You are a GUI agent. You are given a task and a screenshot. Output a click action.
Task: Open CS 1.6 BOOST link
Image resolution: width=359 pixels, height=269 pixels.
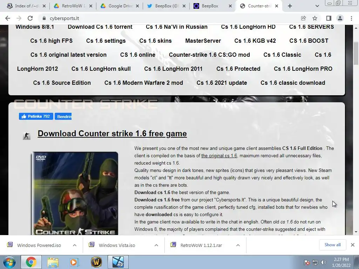[x=309, y=41]
